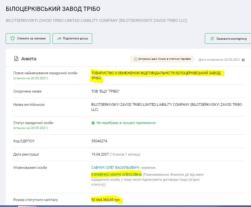This screenshot has width=251, height=207.
Task: Click the share arrow icon
Action: pos(59,38)
